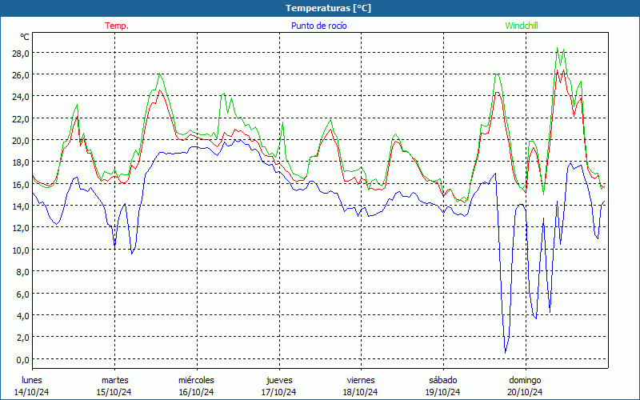Click the °C unit label on axis
This screenshot has height=400, width=640.
point(25,37)
